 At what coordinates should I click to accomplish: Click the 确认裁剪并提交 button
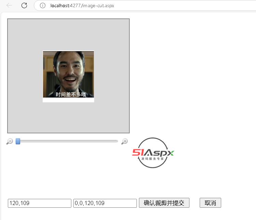tap(164, 203)
